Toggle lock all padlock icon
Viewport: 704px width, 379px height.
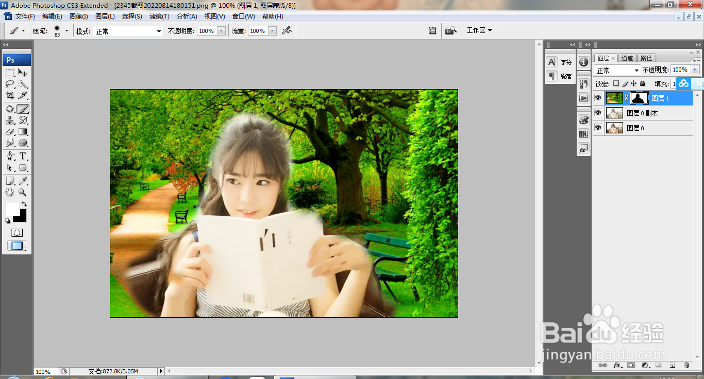click(642, 83)
